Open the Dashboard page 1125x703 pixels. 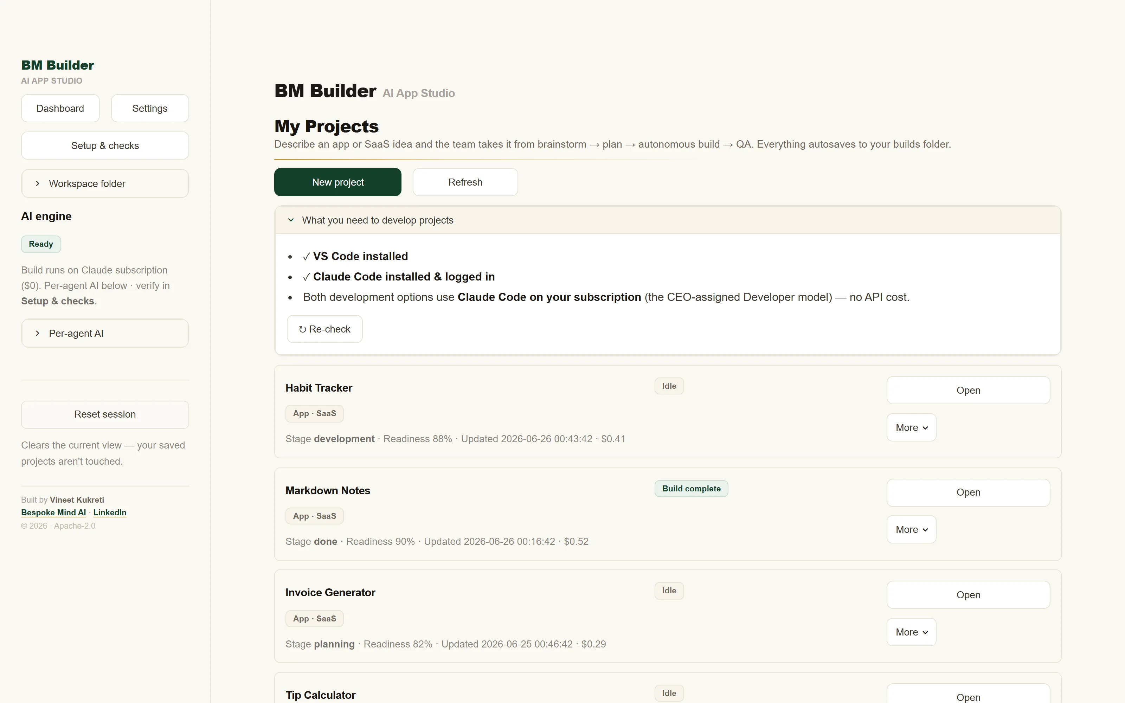60,108
